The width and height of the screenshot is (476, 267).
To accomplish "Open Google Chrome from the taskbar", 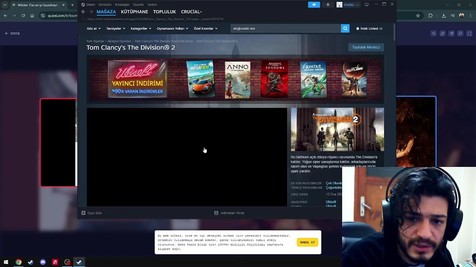I will click(x=18, y=262).
